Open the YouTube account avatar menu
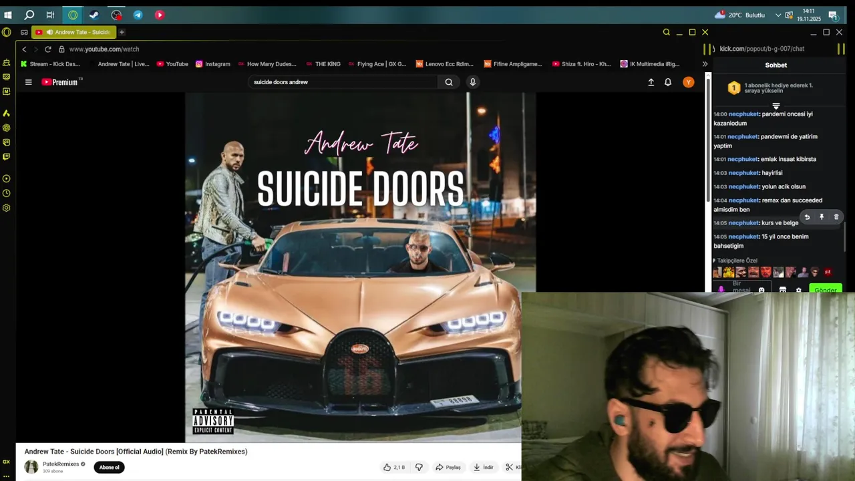 (689, 82)
